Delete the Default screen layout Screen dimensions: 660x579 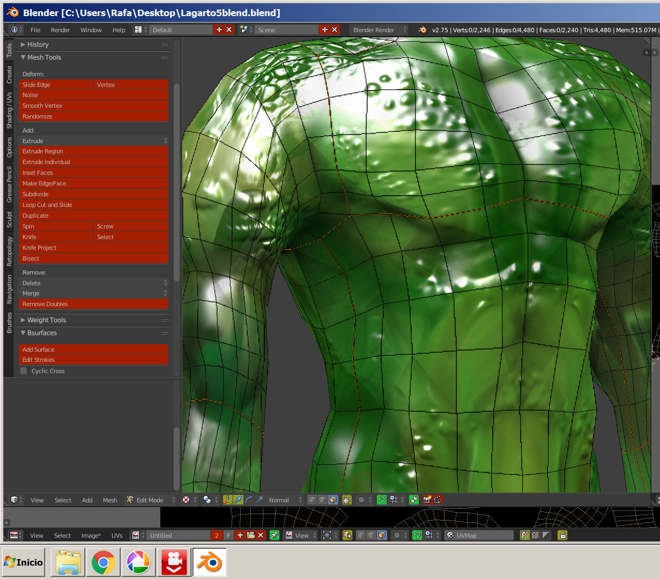(229, 30)
